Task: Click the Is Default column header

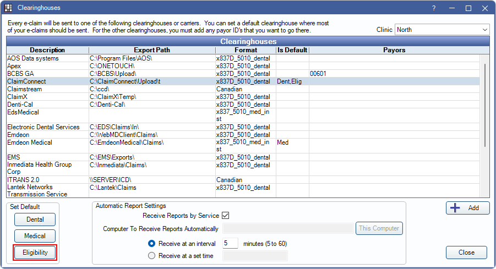Action: click(292, 50)
